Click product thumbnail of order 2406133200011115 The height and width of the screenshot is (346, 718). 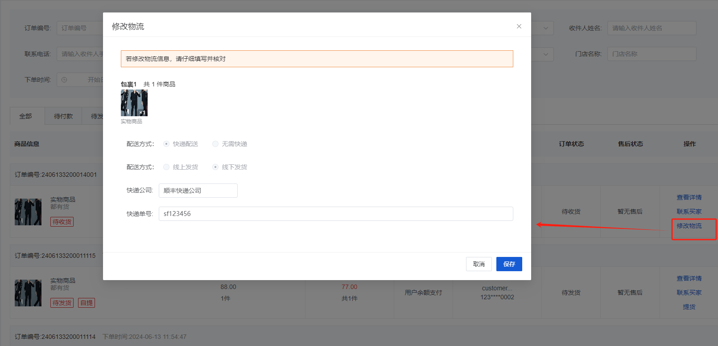[28, 293]
